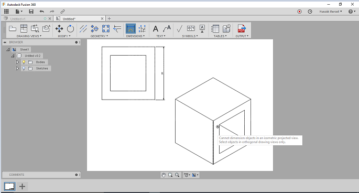Select the Edge Extension tool
Image resolution: width=359 pixels, height=193 pixels.
tap(117, 29)
